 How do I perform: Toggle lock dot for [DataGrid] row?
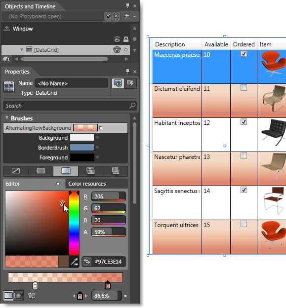pyautogui.click(x=126, y=50)
